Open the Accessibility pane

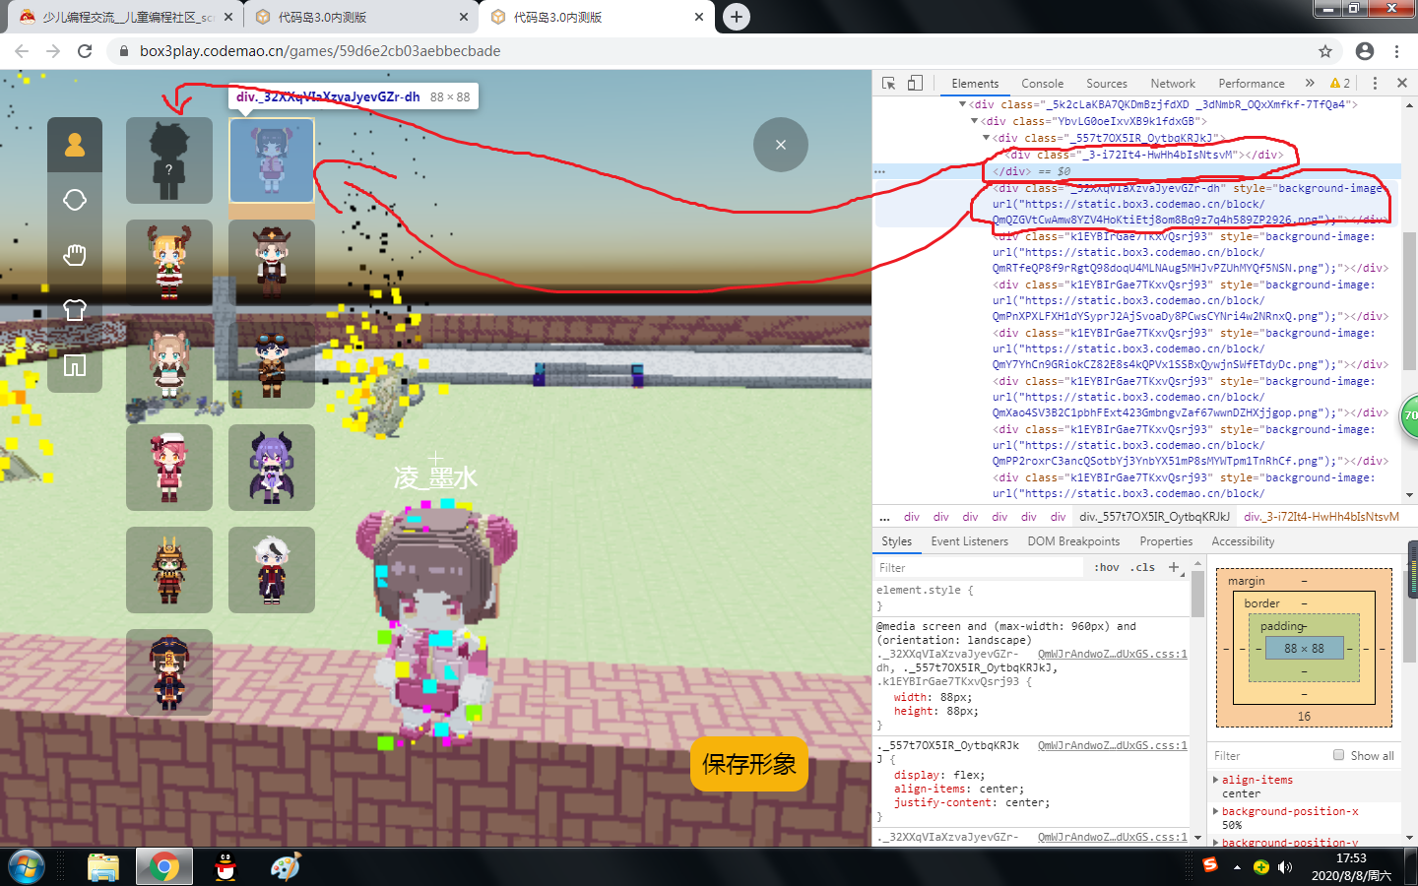click(1243, 541)
